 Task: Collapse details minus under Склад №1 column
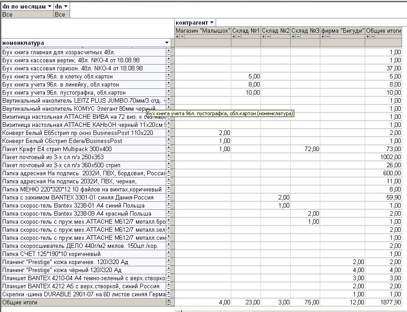click(239, 36)
